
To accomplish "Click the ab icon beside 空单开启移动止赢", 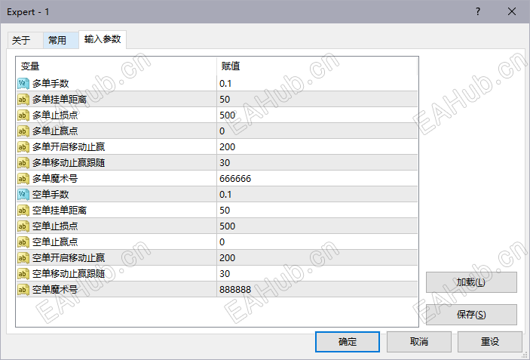I will tap(23, 258).
